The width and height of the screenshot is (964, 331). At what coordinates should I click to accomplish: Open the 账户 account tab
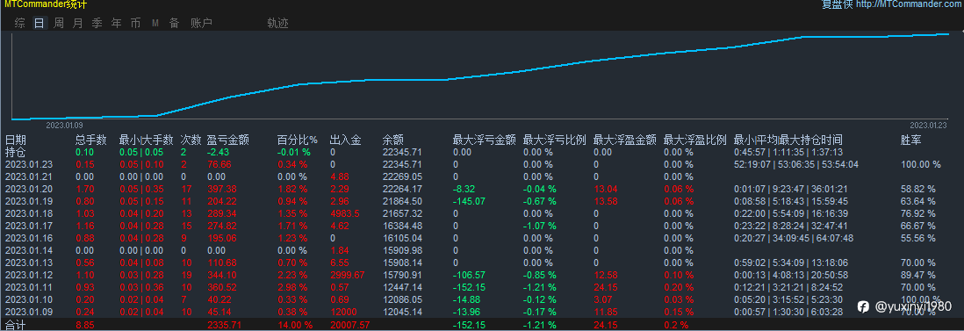tap(202, 24)
